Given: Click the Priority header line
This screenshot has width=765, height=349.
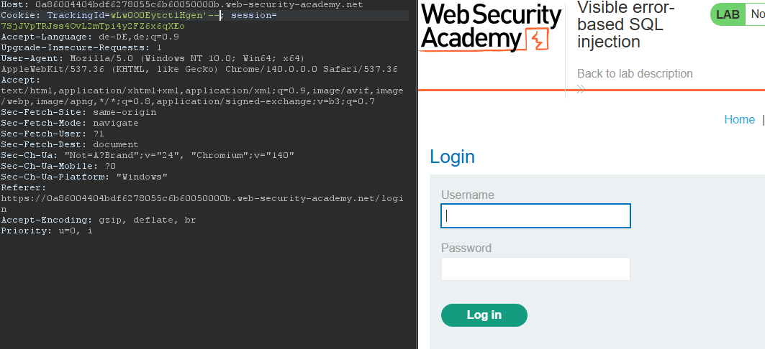Looking at the screenshot, I should pos(47,231).
